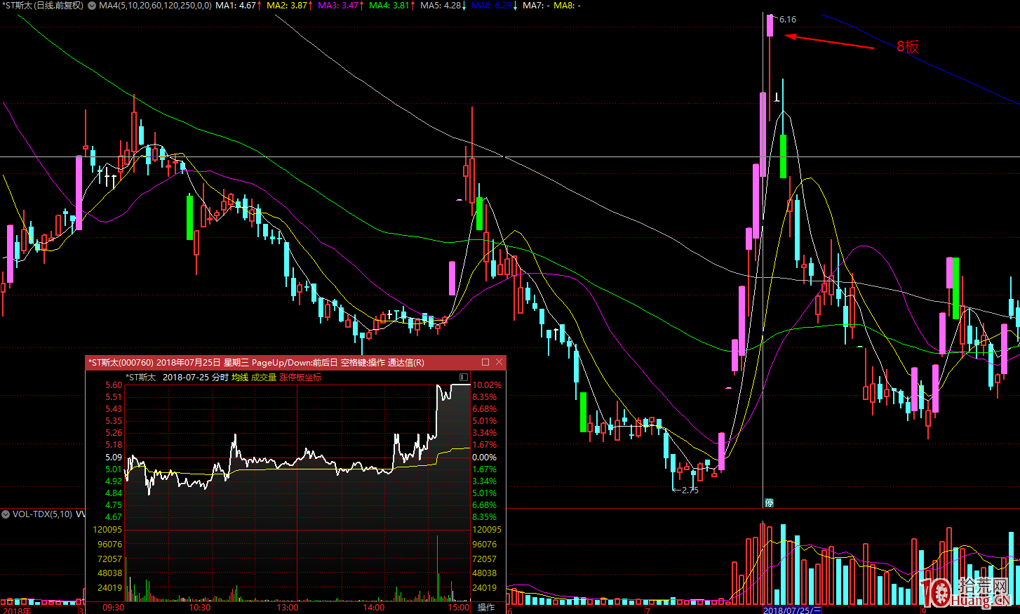1020x614 pixels.
Task: Click the 操作 button in popup corner
Action: [x=486, y=607]
